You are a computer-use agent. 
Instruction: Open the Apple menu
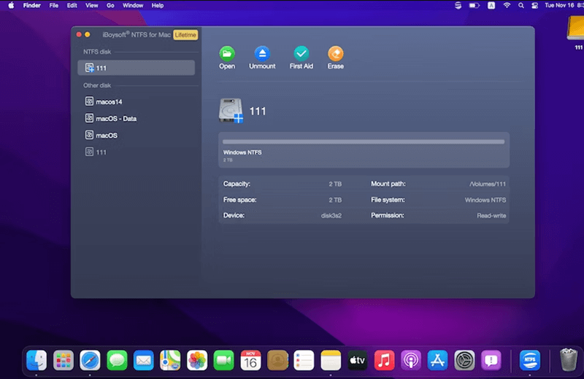pos(11,5)
